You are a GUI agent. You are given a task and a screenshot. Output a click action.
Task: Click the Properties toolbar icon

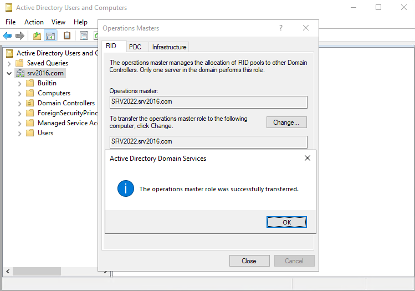tap(84, 35)
